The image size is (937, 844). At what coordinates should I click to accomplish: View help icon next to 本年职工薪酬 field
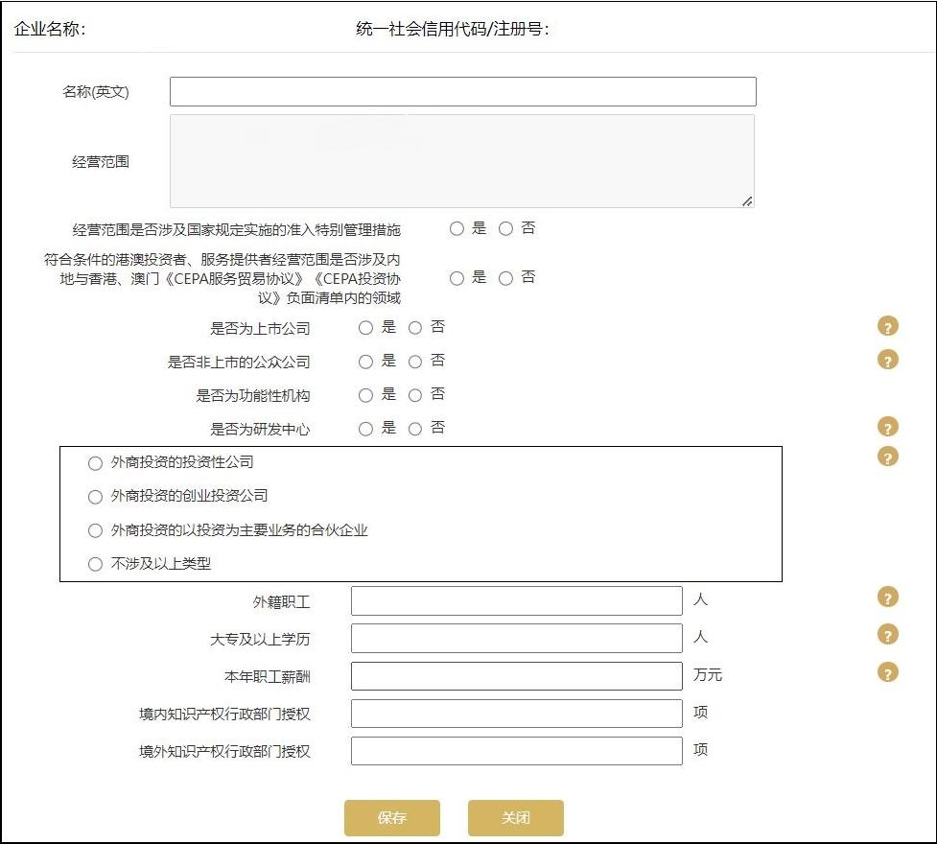pos(887,671)
